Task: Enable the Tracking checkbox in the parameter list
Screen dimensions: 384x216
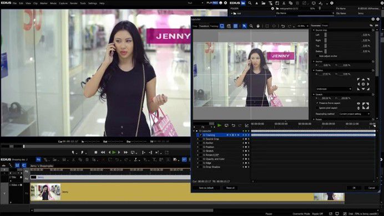Action: click(201, 135)
